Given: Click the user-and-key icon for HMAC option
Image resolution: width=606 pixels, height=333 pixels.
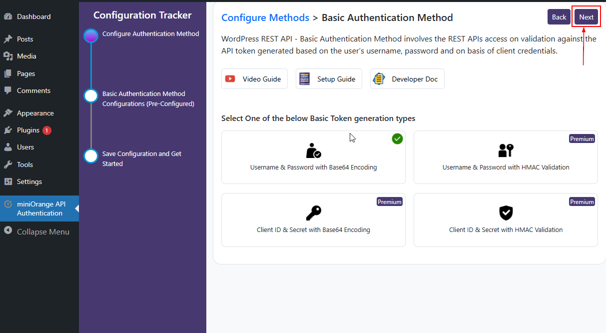Looking at the screenshot, I should point(506,150).
